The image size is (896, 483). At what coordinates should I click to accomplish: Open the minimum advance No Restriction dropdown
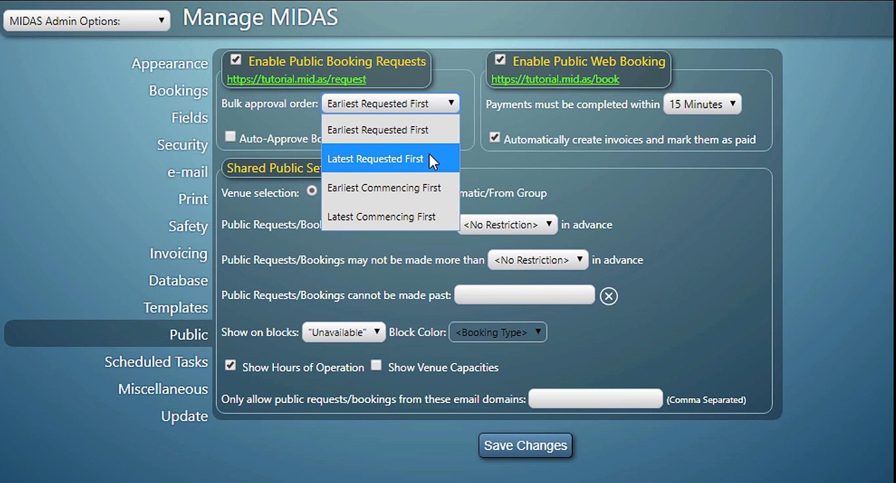pyautogui.click(x=508, y=225)
